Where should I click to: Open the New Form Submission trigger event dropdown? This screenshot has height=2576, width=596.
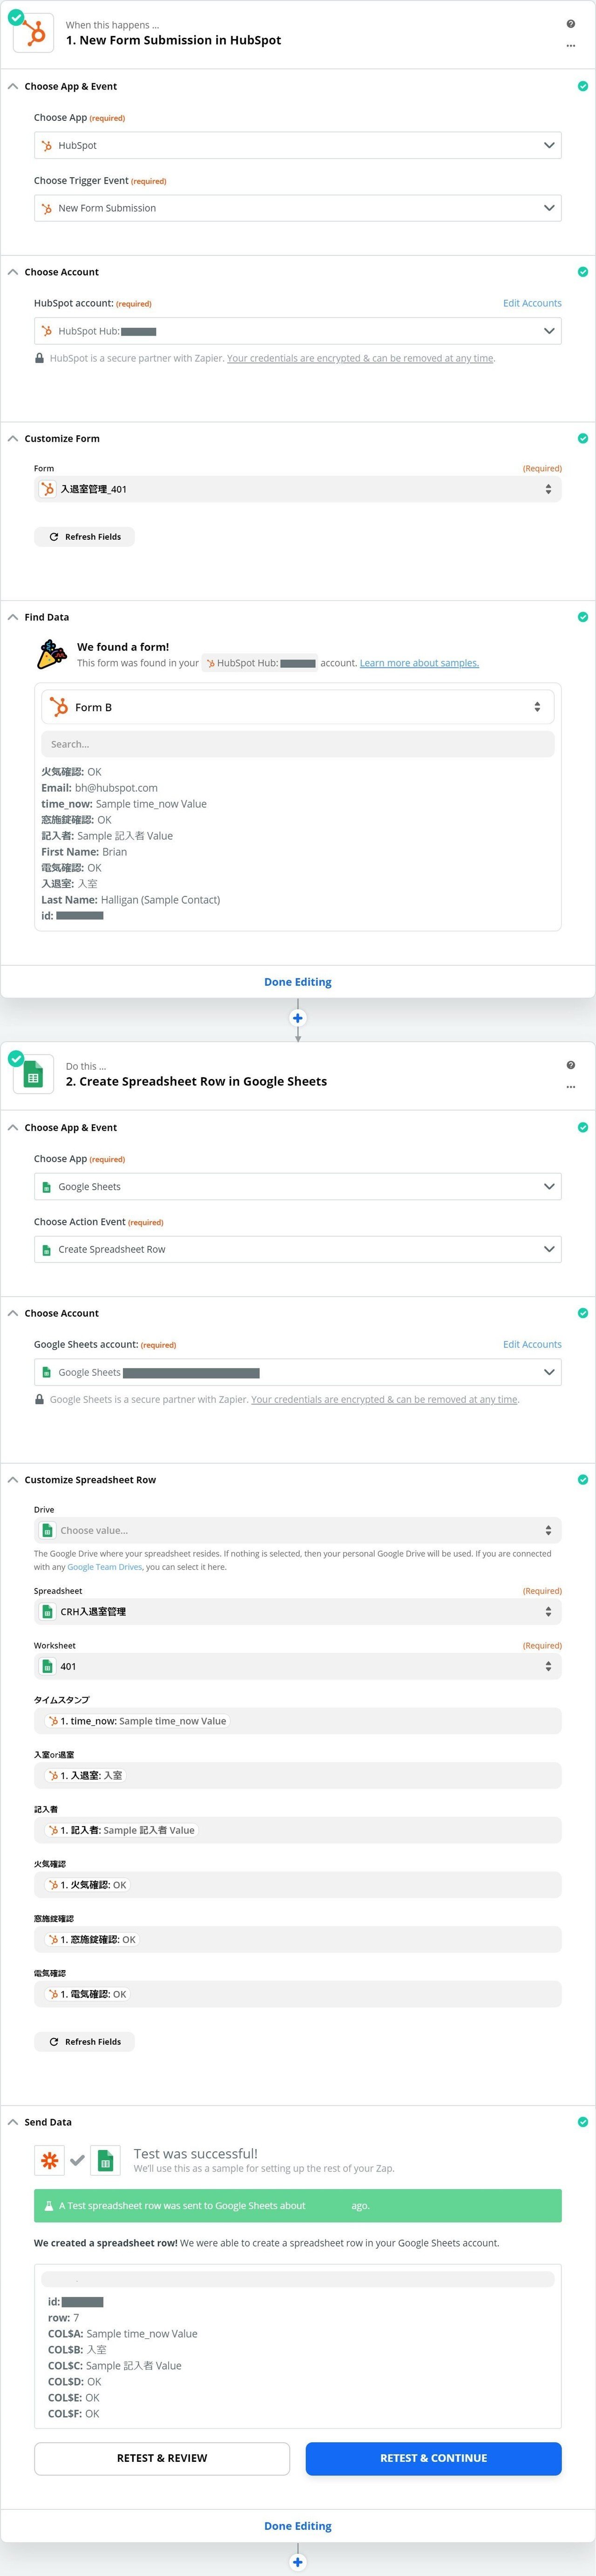click(x=298, y=208)
